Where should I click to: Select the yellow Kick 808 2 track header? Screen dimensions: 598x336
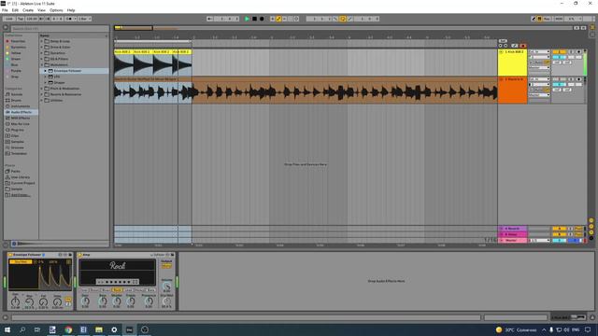(x=512, y=63)
